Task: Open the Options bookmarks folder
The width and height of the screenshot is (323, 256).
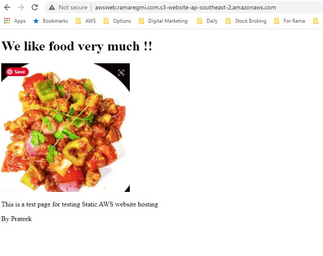Action: coord(117,21)
